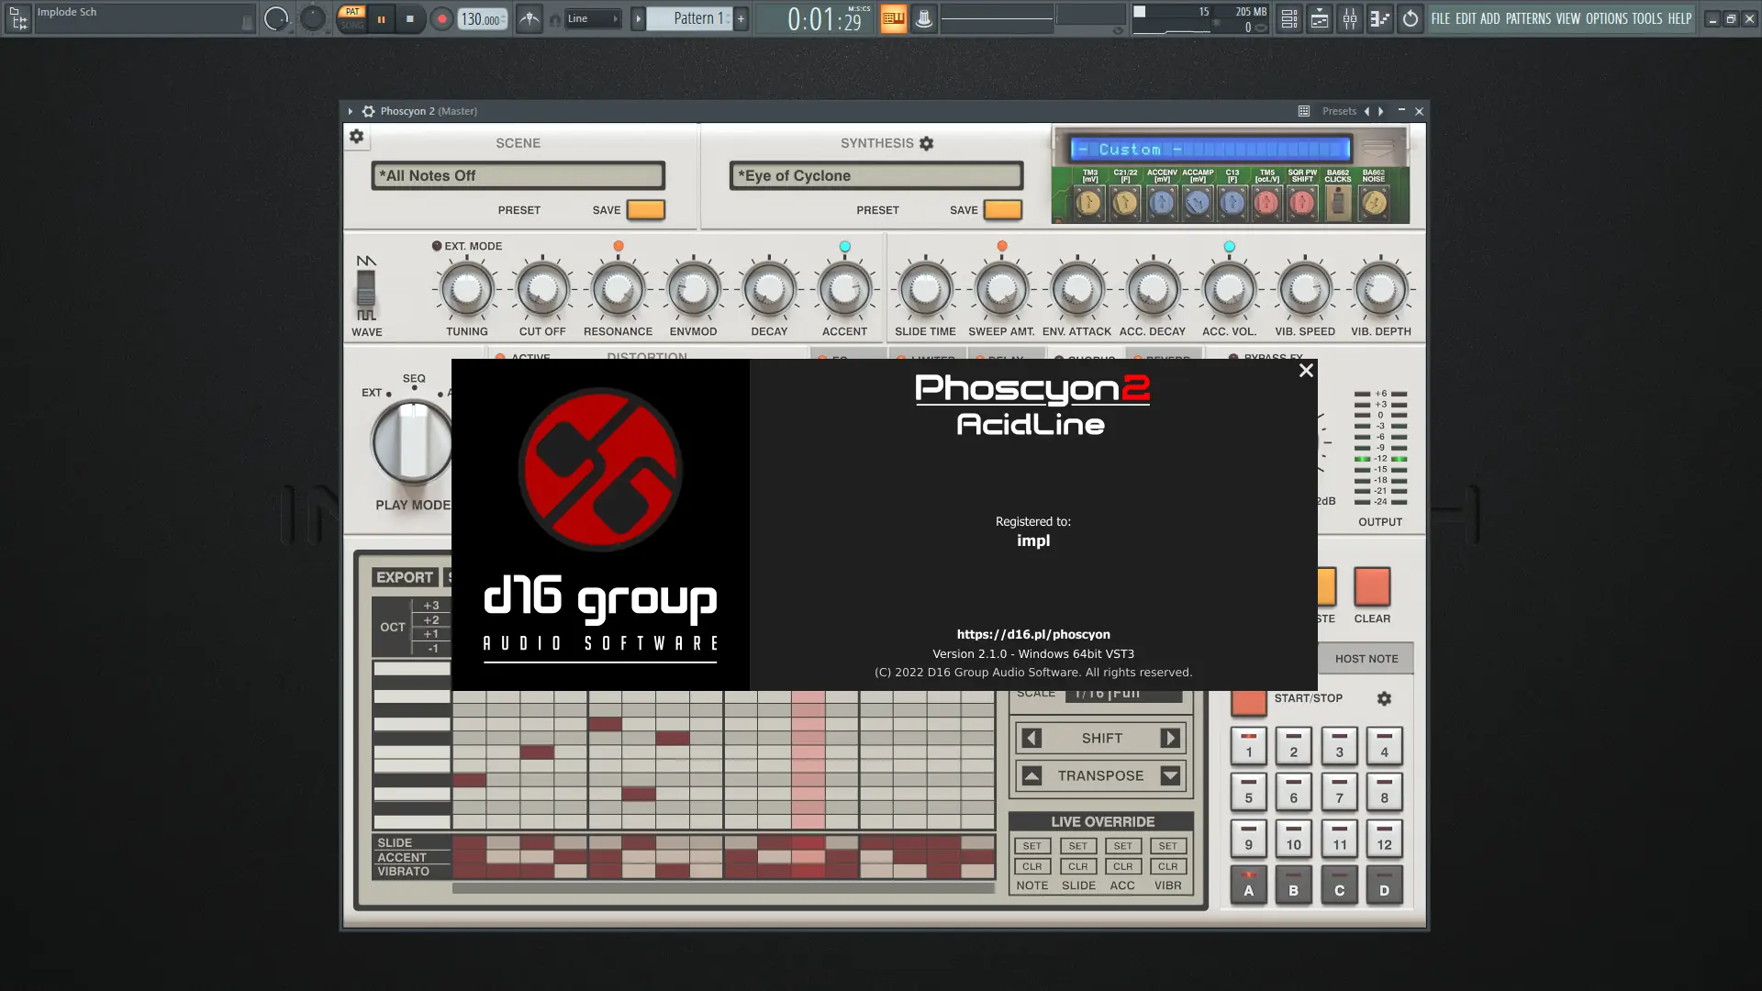Open the Presets menu in the plugin header
1762x991 pixels.
pyautogui.click(x=1339, y=110)
